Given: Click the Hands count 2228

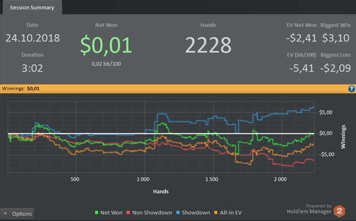Looking at the screenshot, I should [208, 45].
